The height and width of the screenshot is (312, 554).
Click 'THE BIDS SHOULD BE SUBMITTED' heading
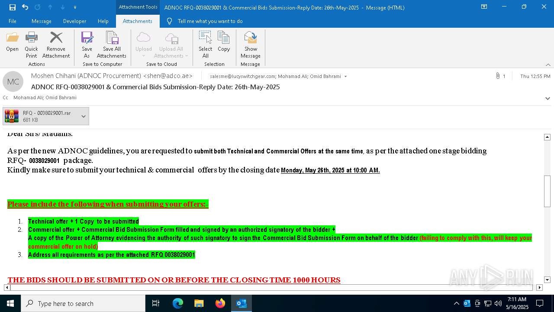[x=174, y=280]
